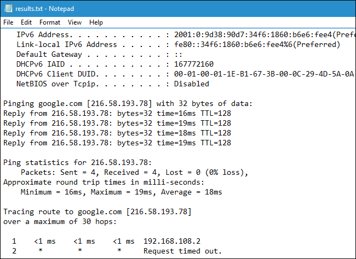Open the Edit menu
The height and width of the screenshot is (259, 356).
pos(26,22)
